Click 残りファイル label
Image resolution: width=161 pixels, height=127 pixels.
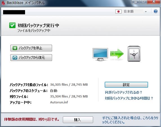19,97
